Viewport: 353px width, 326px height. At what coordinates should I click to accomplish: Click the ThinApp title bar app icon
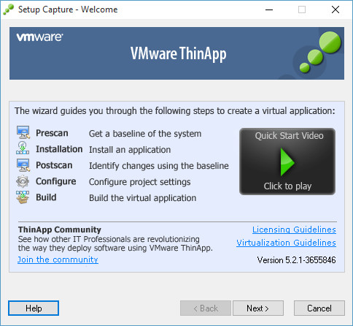point(9,10)
